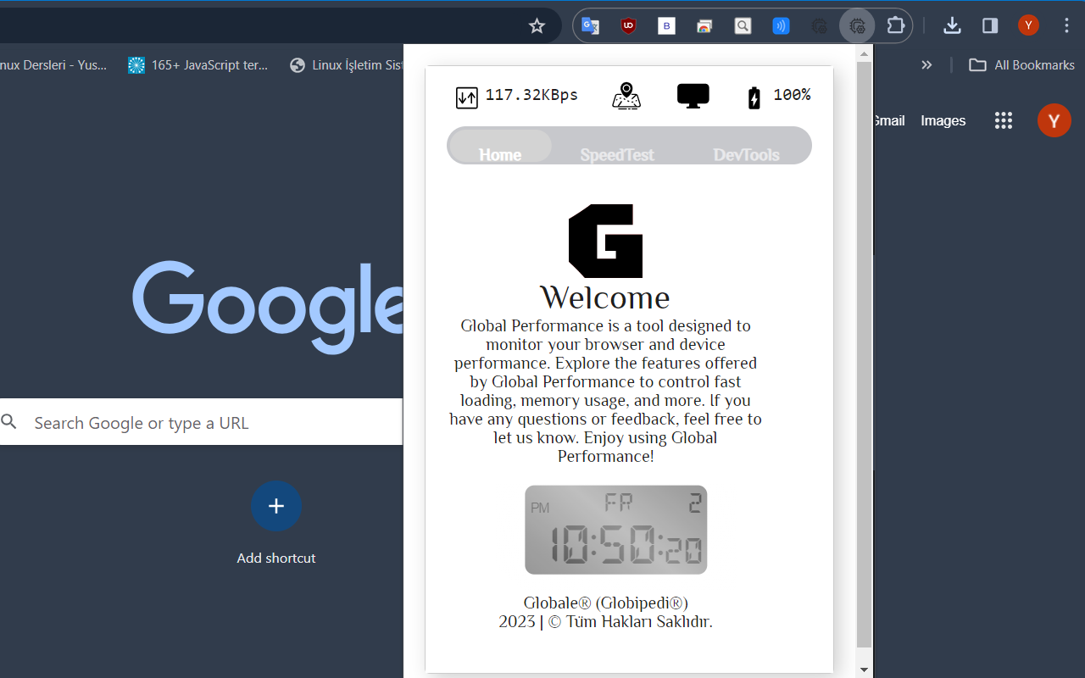Open the Google apps grid icon

pyautogui.click(x=1004, y=120)
